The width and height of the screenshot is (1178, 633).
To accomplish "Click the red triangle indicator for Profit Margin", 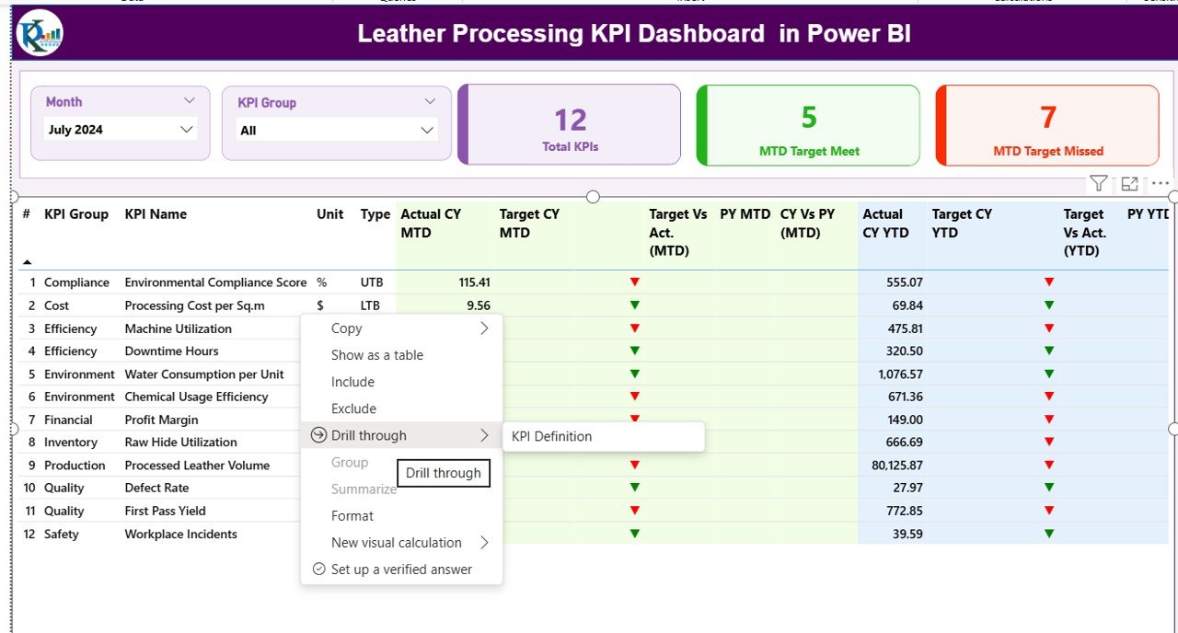I will click(634, 419).
